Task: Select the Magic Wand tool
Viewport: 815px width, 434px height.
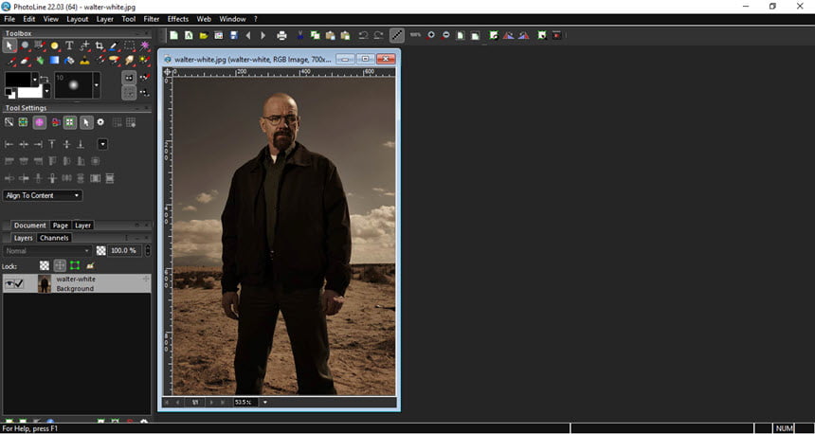Action: click(x=144, y=45)
